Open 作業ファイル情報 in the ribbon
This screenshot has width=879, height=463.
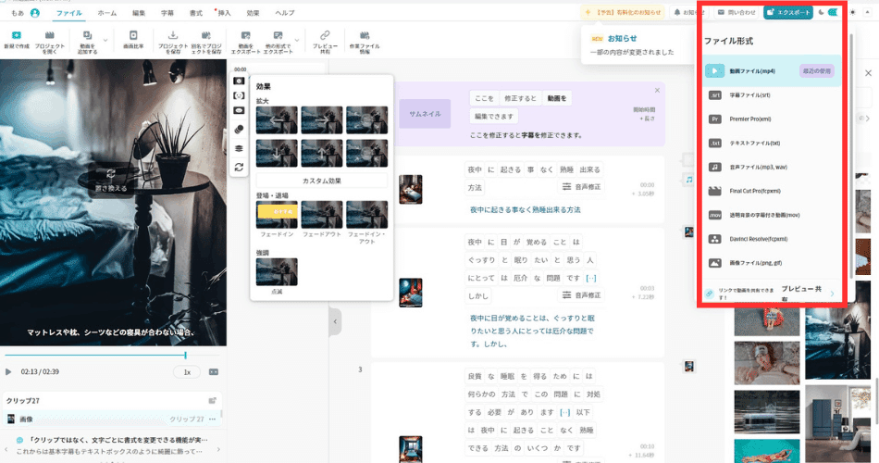(365, 42)
